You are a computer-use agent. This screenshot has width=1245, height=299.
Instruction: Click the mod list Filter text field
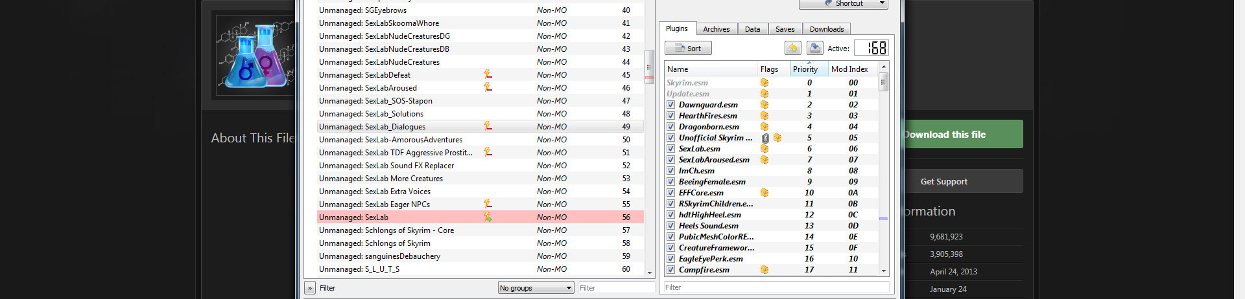coord(615,288)
